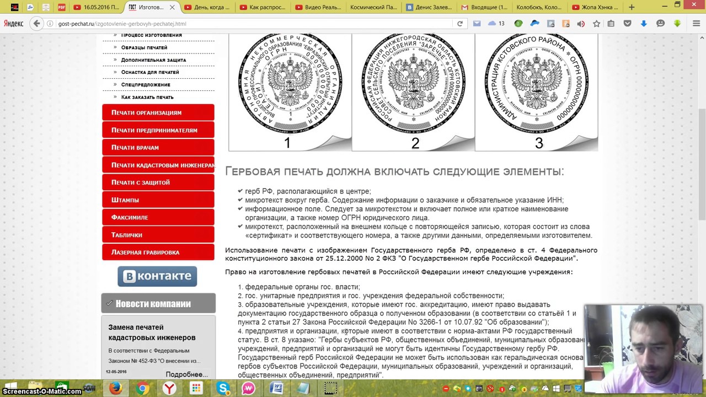Open the pink W app in taskbar
This screenshot has width=706, height=397.
(249, 389)
